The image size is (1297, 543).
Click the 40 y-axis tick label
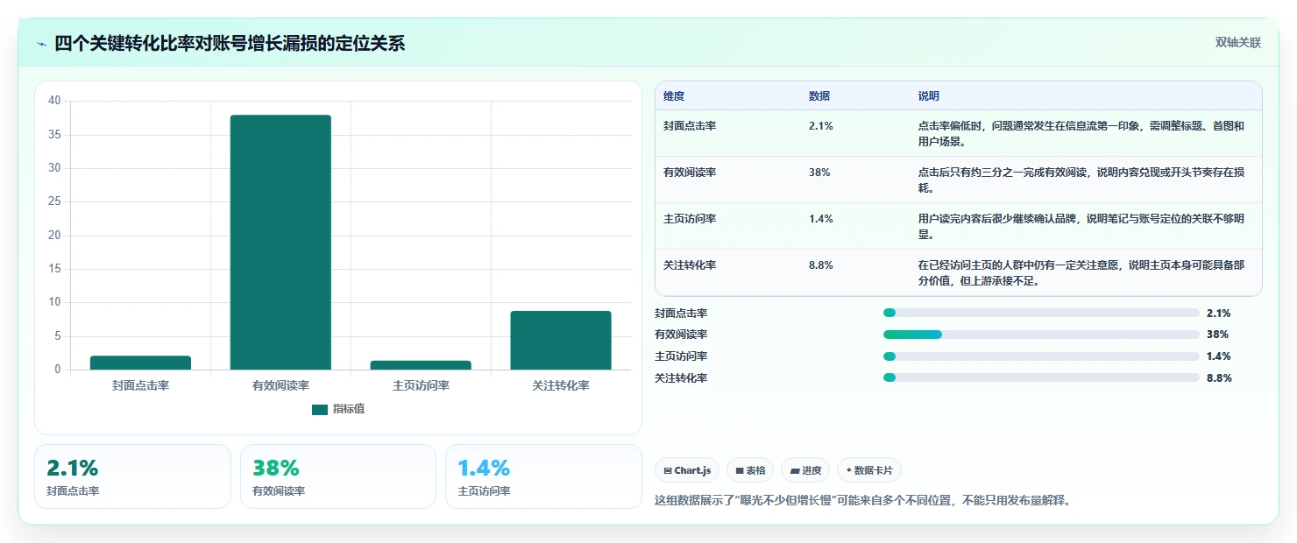[54, 101]
